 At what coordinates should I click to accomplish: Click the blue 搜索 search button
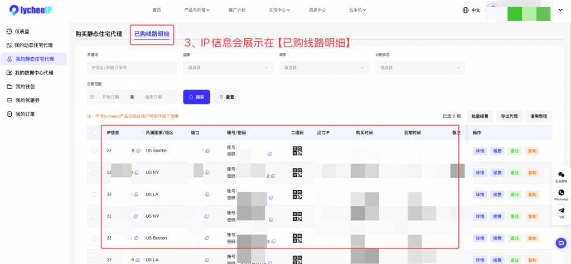point(196,97)
